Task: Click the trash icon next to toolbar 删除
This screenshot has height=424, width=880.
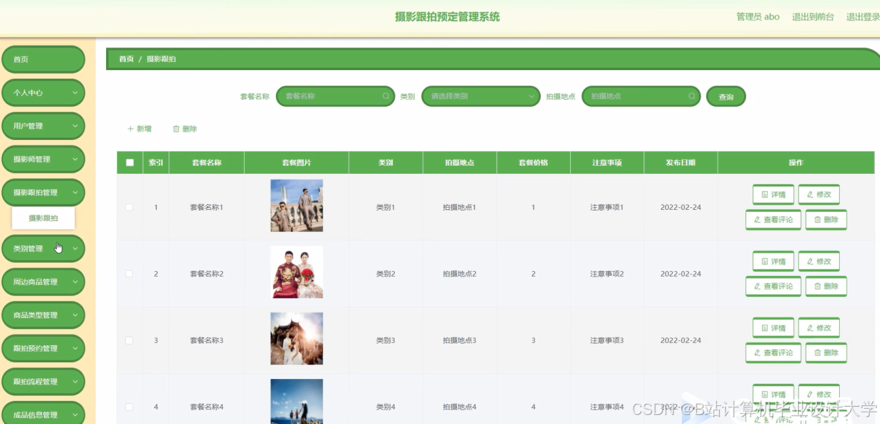Action: pyautogui.click(x=176, y=129)
